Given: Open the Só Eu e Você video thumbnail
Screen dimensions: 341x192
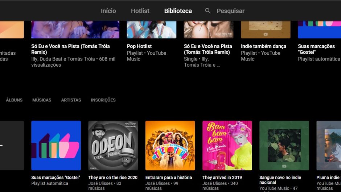Looking at the screenshot, I should tap(75, 30).
